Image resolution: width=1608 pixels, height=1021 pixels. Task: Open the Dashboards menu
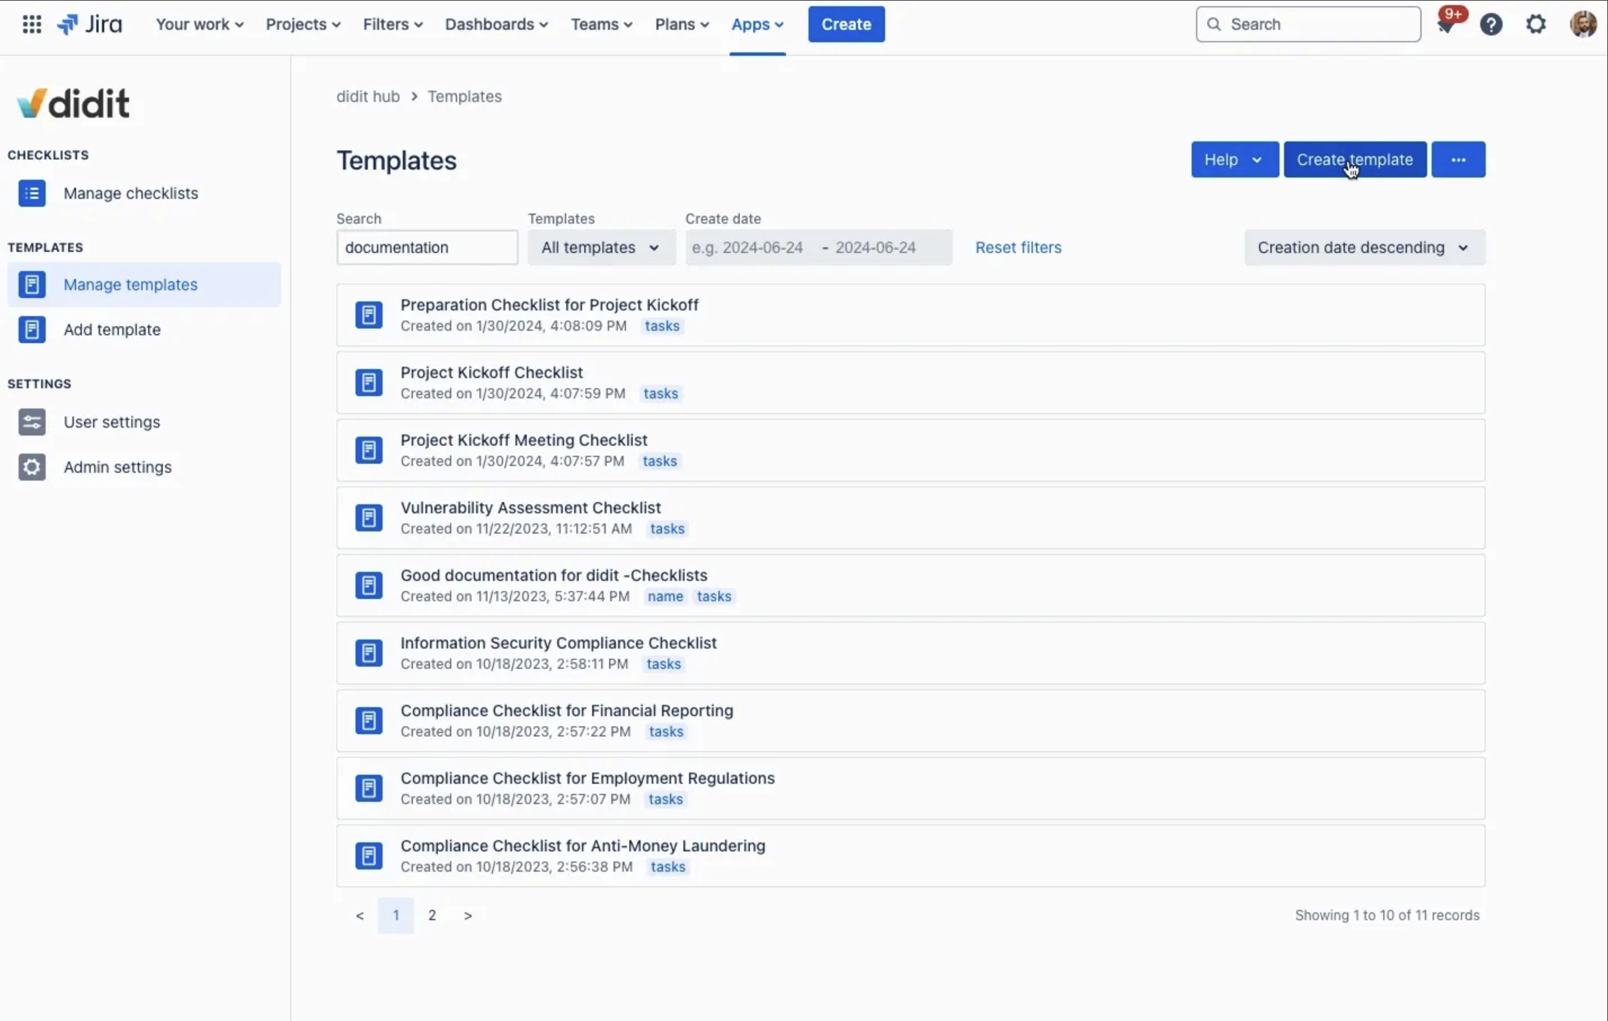496,25
